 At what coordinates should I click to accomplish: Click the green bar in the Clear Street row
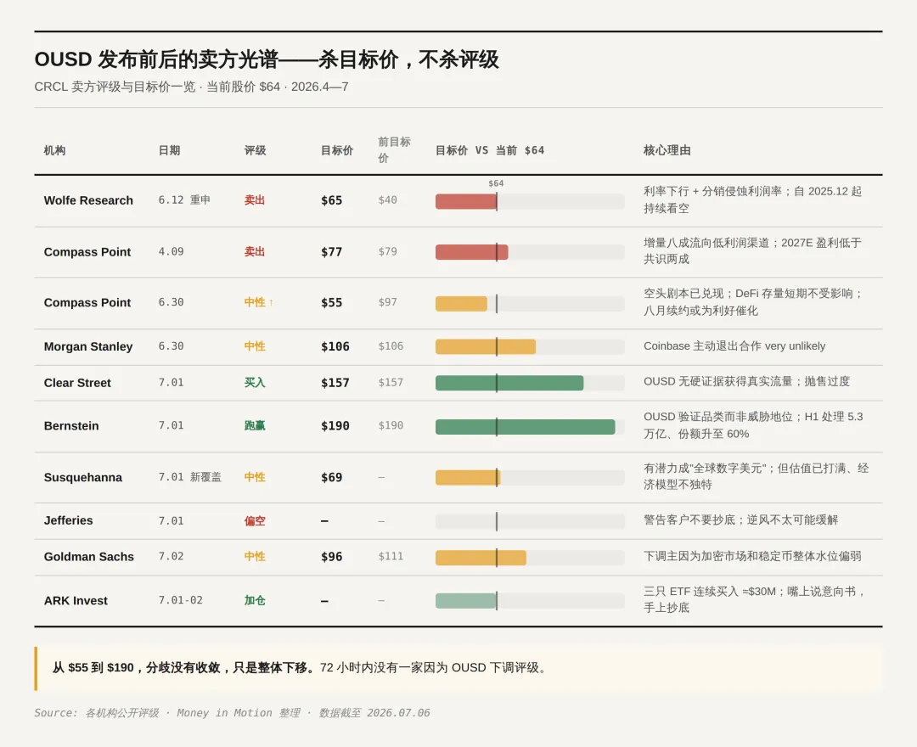[509, 383]
